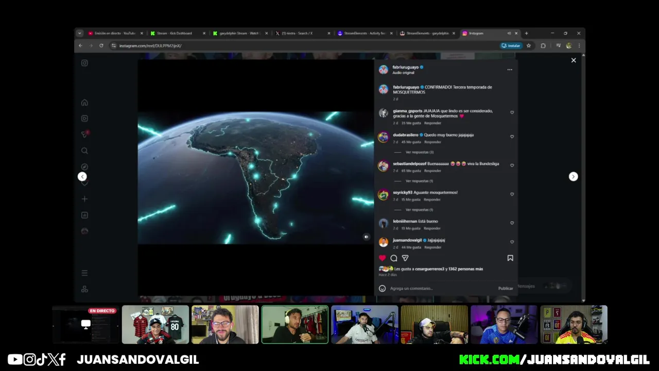Click the comment bubble icon under the post
659x371 pixels.
[x=394, y=258]
